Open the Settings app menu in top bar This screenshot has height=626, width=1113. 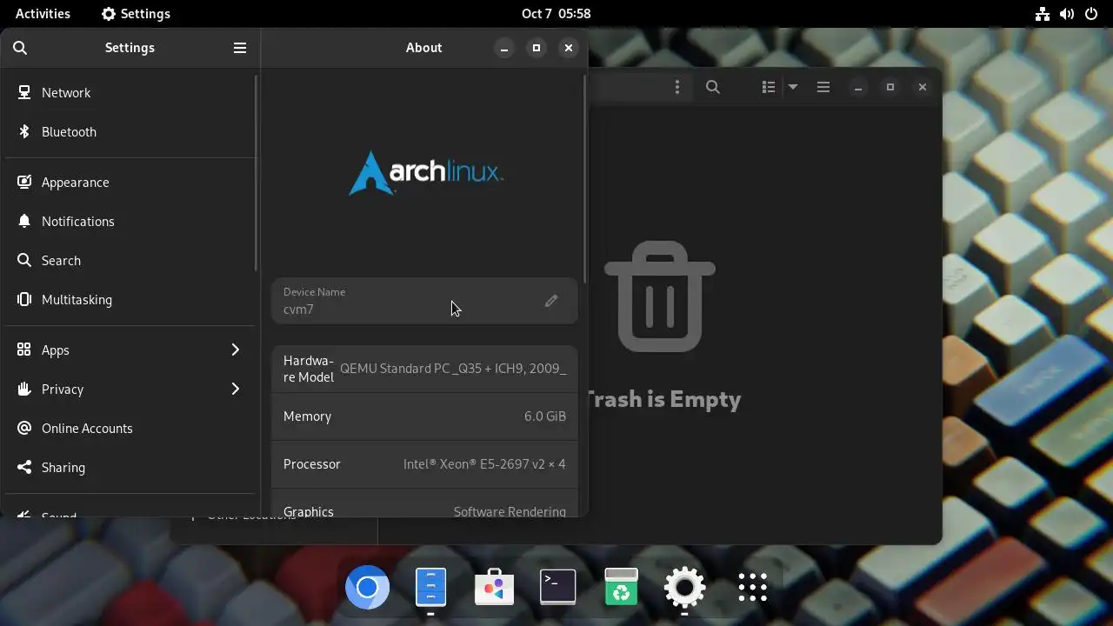coord(136,14)
